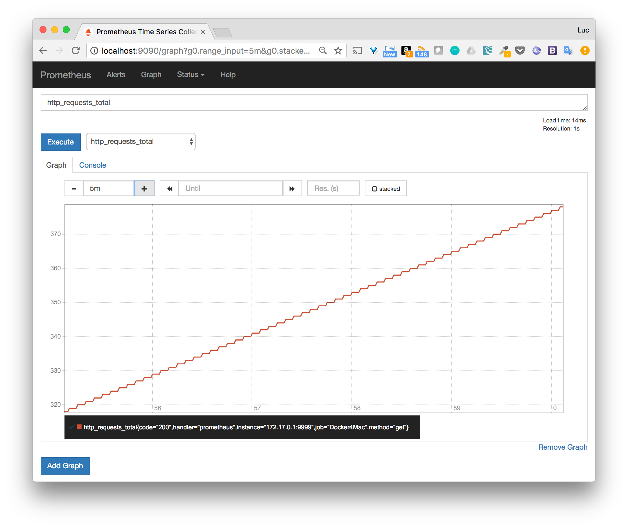This screenshot has width=628, height=528.
Task: Click the Google Translate extension icon
Action: click(x=568, y=50)
